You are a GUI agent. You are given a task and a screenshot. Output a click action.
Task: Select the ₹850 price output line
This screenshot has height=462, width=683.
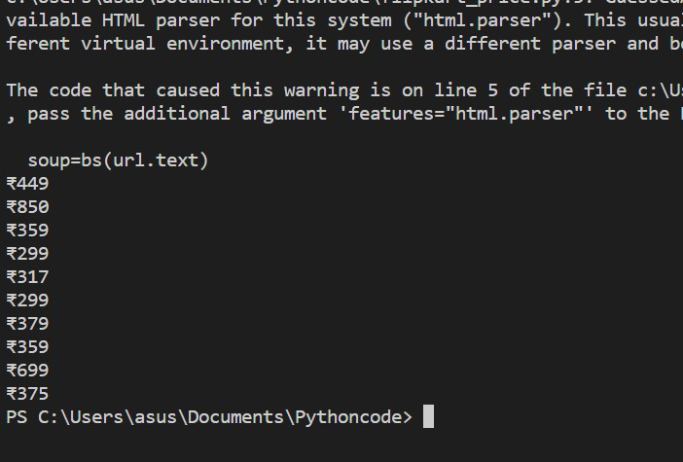(x=27, y=207)
